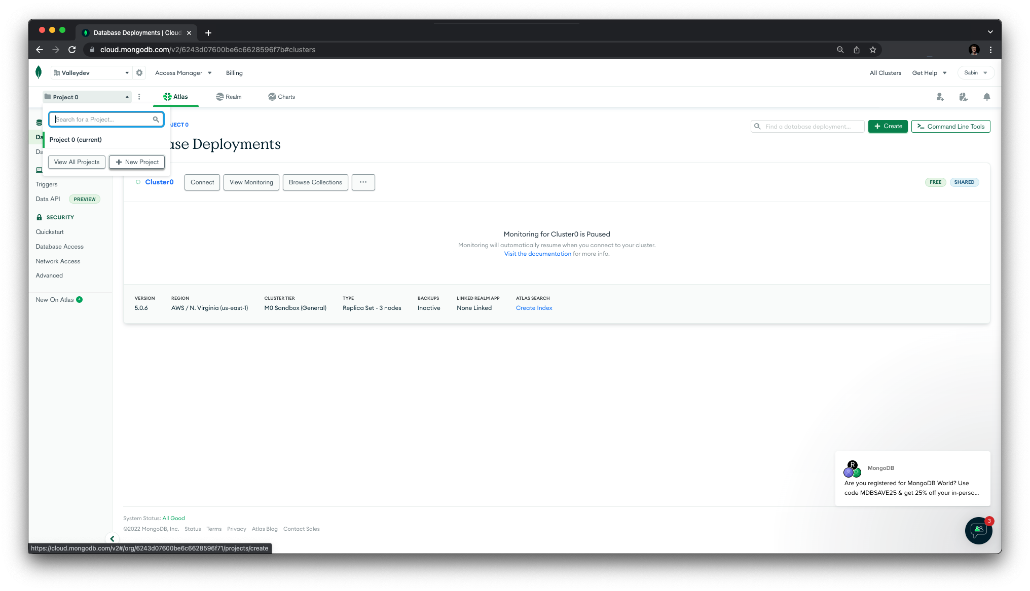Click the browser zoom magnifier icon
The width and height of the screenshot is (1030, 591).
pos(840,50)
